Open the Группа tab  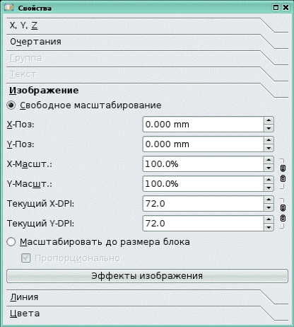pyautogui.click(x=147, y=58)
